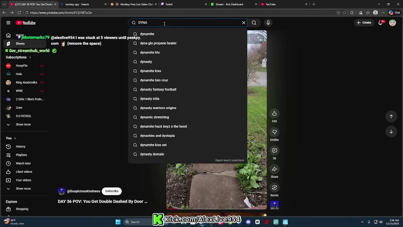Select the 'dynasty fantasy football' suggestion

coord(188,90)
